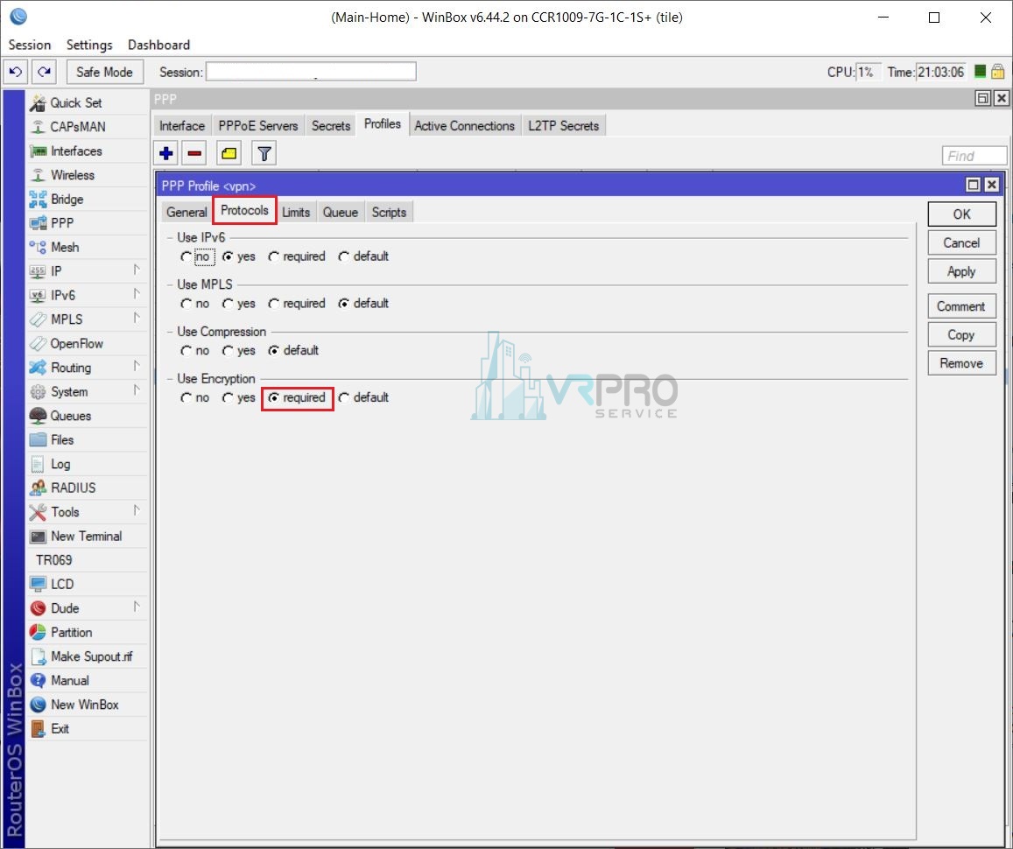Expand the MPLS submenu
The width and height of the screenshot is (1013, 849).
137,318
